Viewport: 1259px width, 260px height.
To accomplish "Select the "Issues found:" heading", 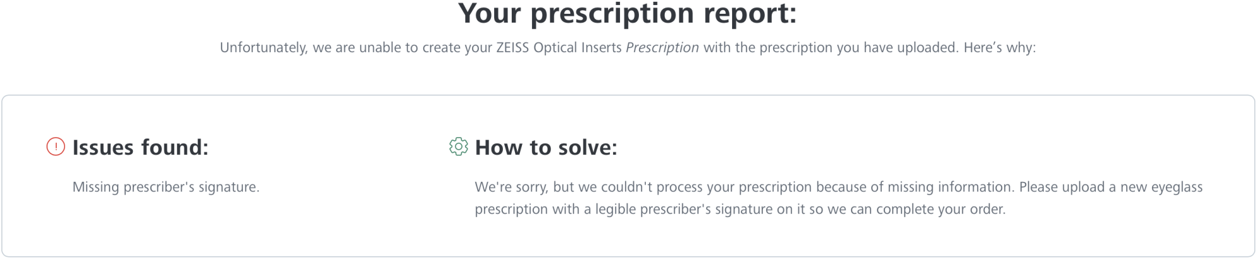I will (x=140, y=147).
